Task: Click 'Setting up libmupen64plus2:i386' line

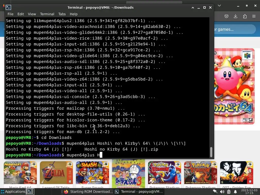Action: click(80, 21)
